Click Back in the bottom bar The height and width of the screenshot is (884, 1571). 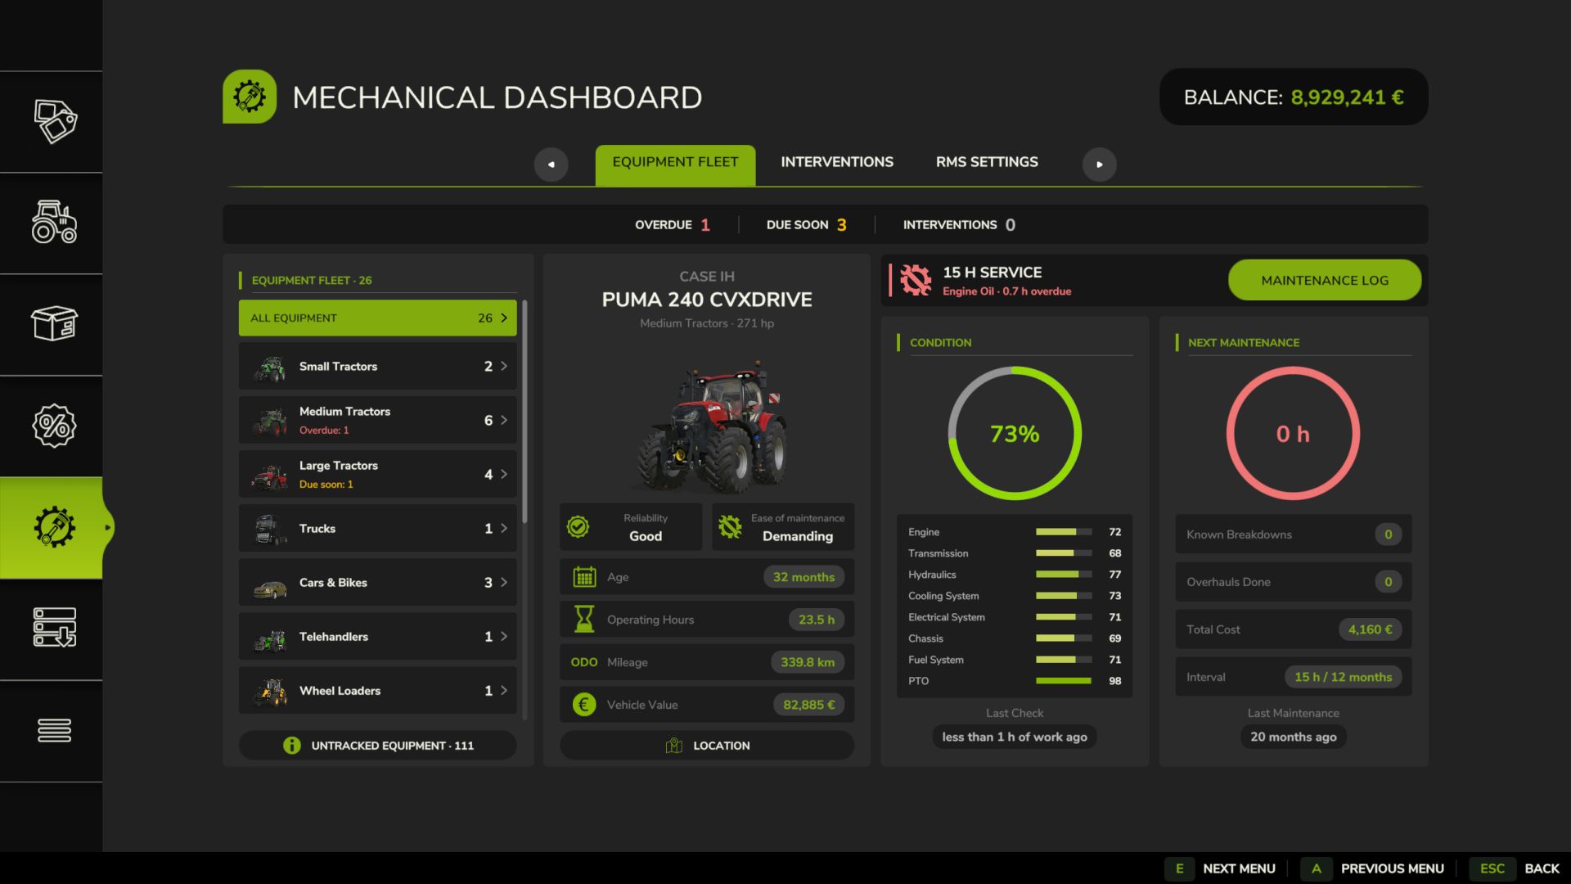pyautogui.click(x=1515, y=868)
